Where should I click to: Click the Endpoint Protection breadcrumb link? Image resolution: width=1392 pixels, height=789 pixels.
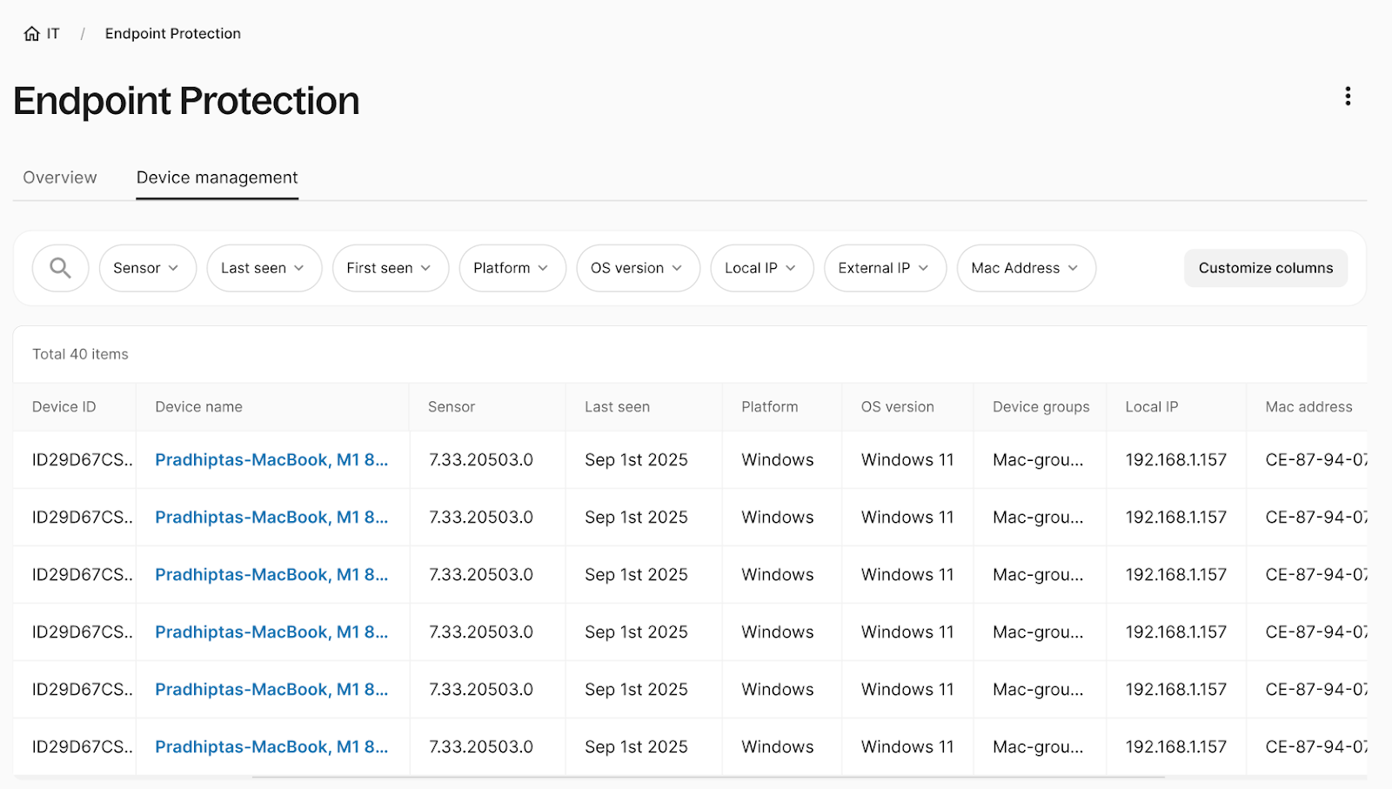pyautogui.click(x=173, y=34)
